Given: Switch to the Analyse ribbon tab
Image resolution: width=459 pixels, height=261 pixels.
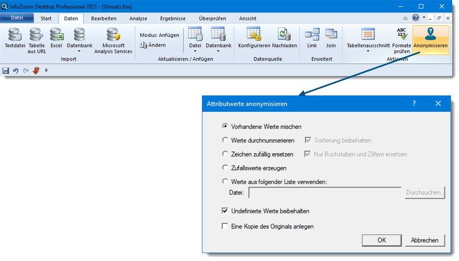Looking at the screenshot, I should [x=138, y=18].
